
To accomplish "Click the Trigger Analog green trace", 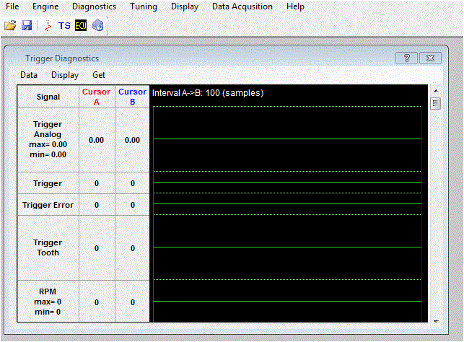I will click(x=287, y=139).
